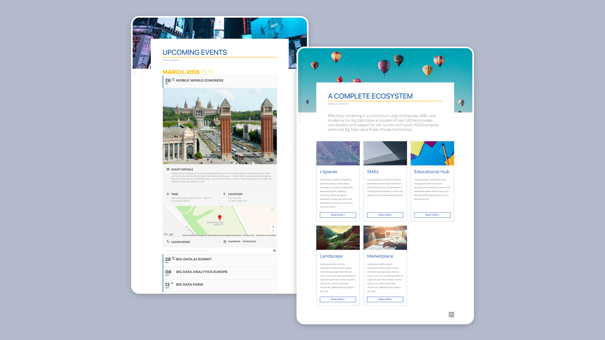Click the scroll-to-top arrow button
This screenshot has width=605, height=340.
451,314
